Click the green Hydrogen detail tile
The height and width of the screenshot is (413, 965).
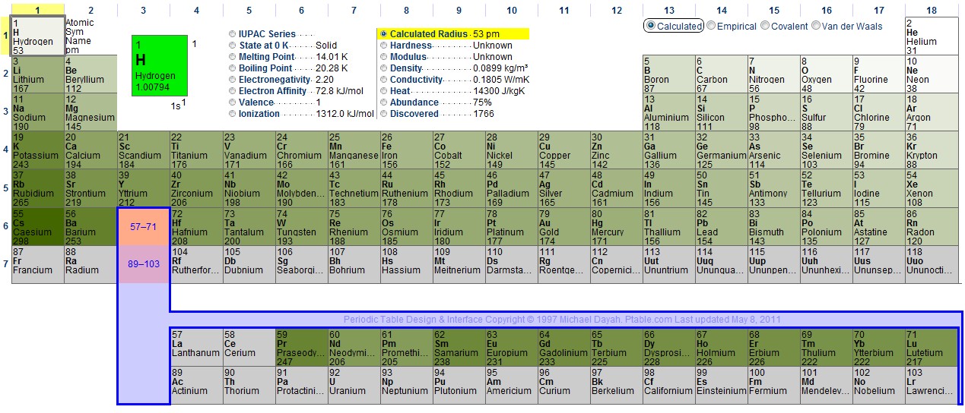click(160, 65)
